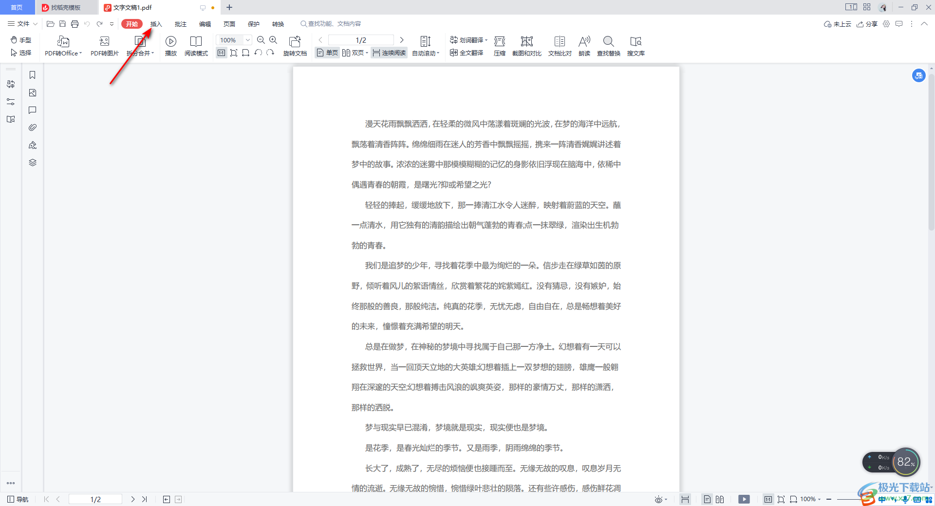
Task: Fit page to window in the ribbon
Action: point(234,53)
